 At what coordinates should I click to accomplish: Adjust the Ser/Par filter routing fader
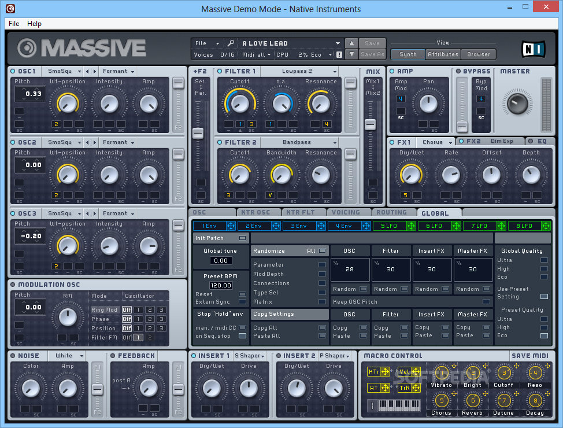(198, 133)
